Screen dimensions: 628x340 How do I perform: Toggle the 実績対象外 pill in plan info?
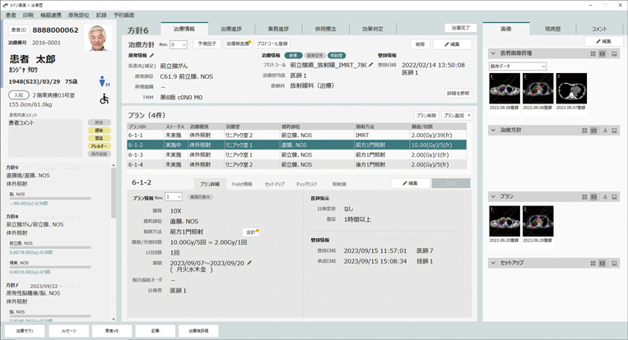click(201, 197)
